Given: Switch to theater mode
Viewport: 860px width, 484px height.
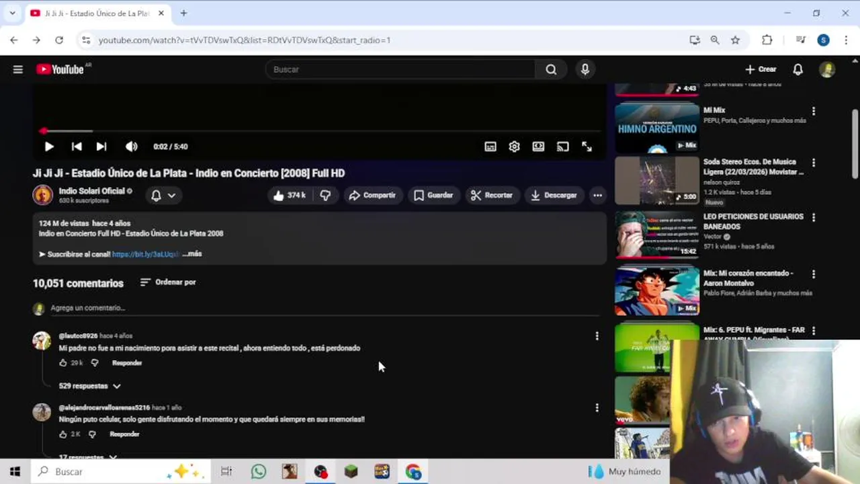Looking at the screenshot, I should tap(538, 147).
